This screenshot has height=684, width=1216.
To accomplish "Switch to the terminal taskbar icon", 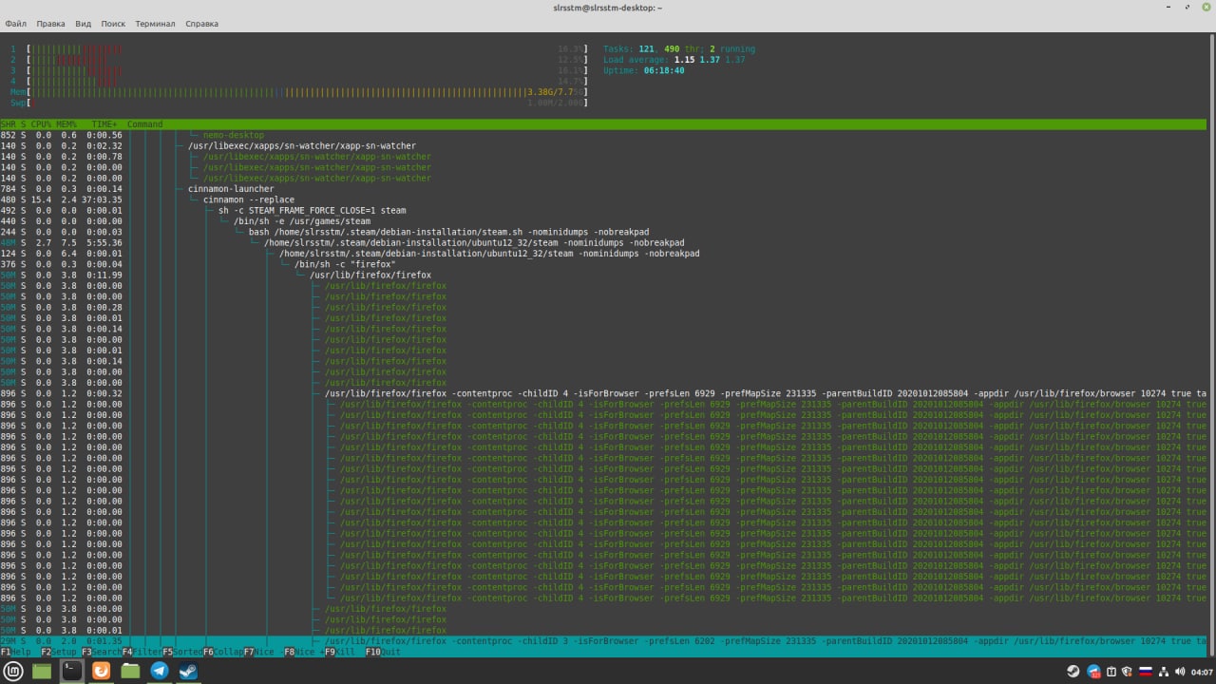I will (x=71, y=671).
